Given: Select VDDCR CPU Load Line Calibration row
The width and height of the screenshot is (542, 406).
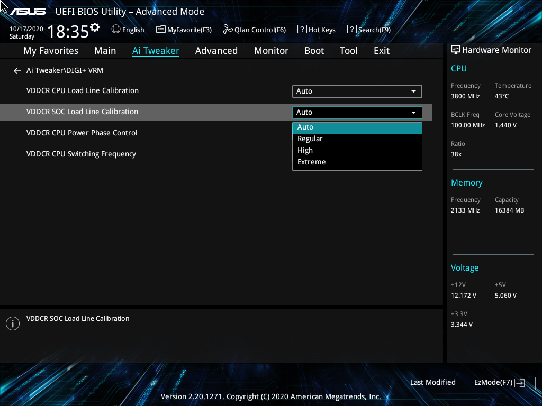Looking at the screenshot, I should pyautogui.click(x=216, y=91).
